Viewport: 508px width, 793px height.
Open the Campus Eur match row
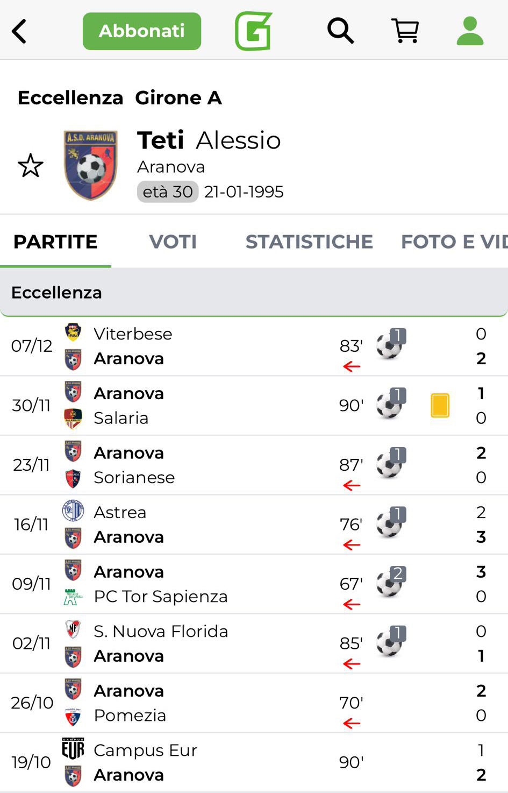[215, 762]
